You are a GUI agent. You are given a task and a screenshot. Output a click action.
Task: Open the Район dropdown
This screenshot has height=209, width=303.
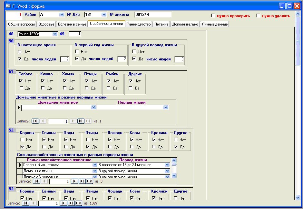[x=62, y=15]
